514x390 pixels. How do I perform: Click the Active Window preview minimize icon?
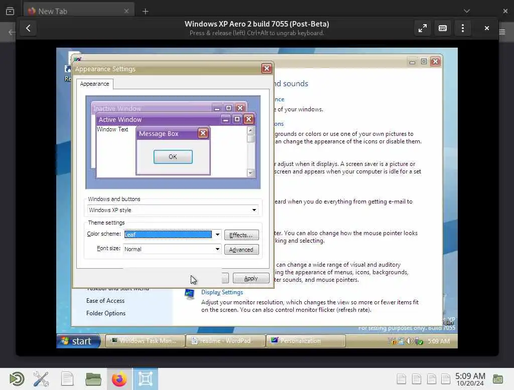coord(225,119)
